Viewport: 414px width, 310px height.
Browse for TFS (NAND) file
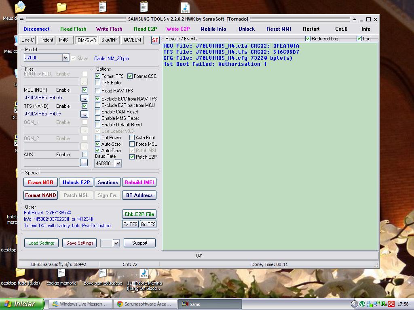pos(84,114)
